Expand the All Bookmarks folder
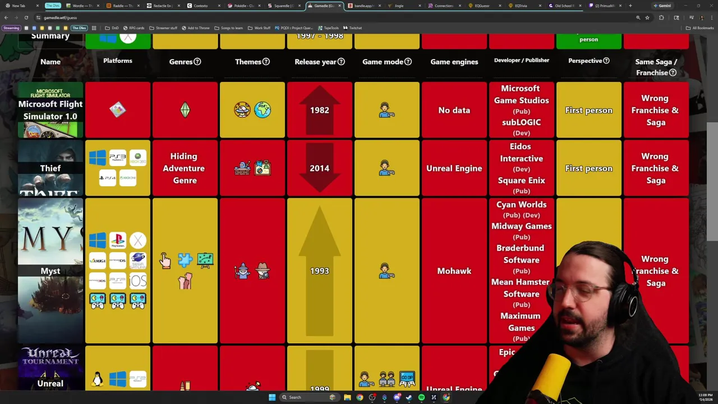718x404 pixels. pos(699,28)
